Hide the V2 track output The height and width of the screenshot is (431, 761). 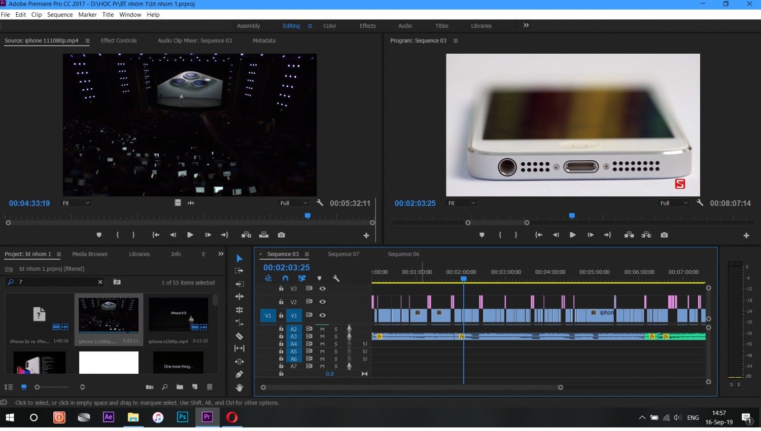coord(322,302)
